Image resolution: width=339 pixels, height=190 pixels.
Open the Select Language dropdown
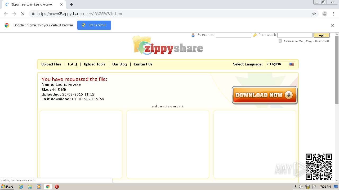(x=280, y=64)
